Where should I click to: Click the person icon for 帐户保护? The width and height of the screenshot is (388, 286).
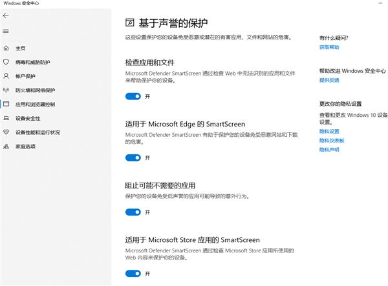click(x=6, y=76)
